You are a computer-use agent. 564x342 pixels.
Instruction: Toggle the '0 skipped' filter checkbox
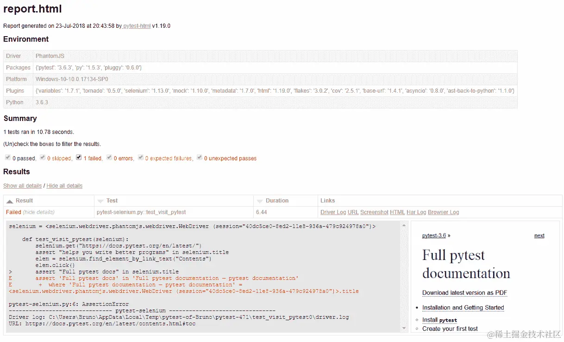click(43, 158)
